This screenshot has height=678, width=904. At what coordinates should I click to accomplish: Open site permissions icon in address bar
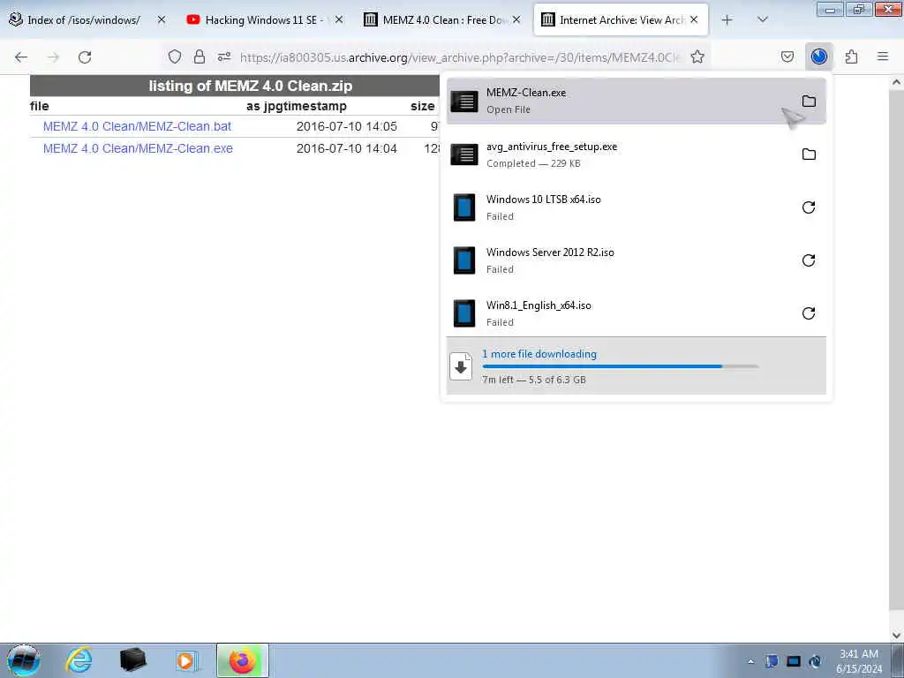pyautogui.click(x=224, y=56)
